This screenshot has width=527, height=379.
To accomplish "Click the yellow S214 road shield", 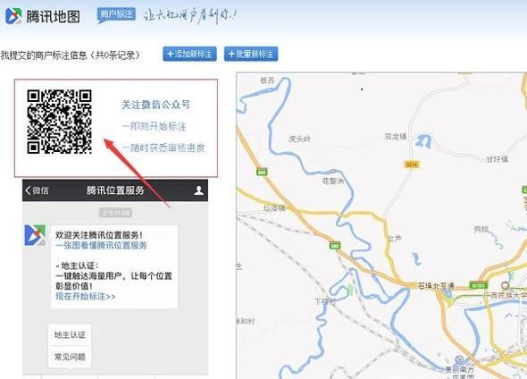I will point(412,164).
